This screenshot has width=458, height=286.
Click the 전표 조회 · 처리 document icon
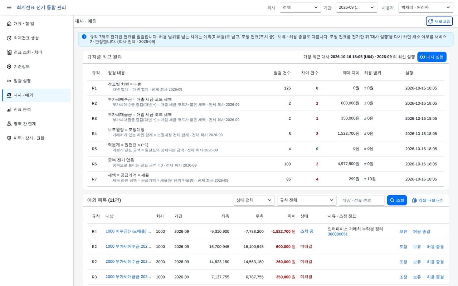click(9, 52)
